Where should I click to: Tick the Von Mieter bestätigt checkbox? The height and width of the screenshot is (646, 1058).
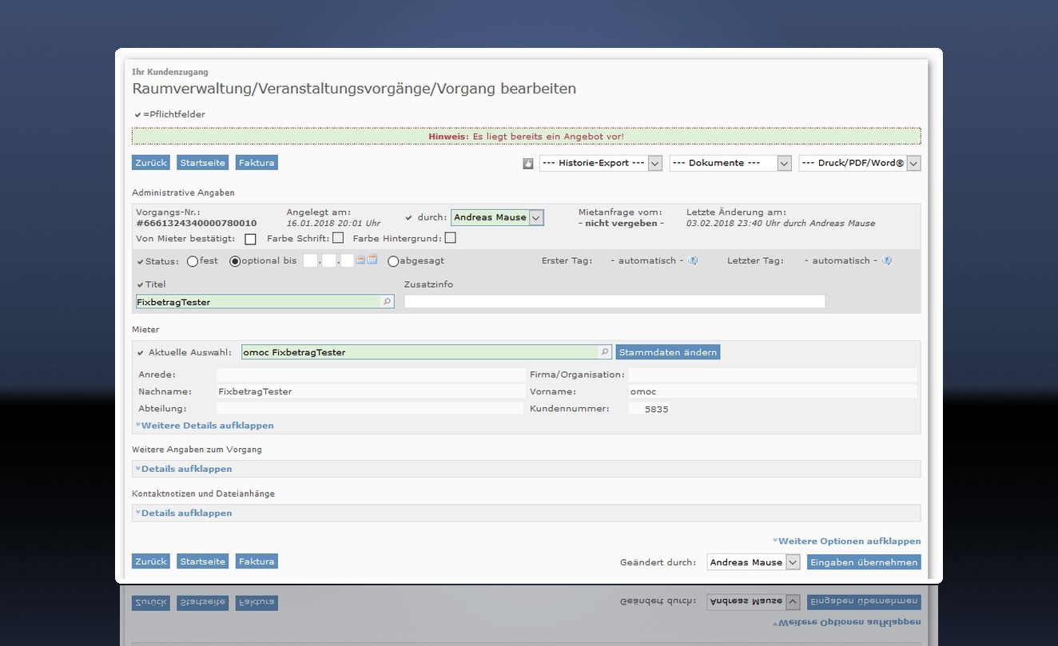pyautogui.click(x=251, y=239)
